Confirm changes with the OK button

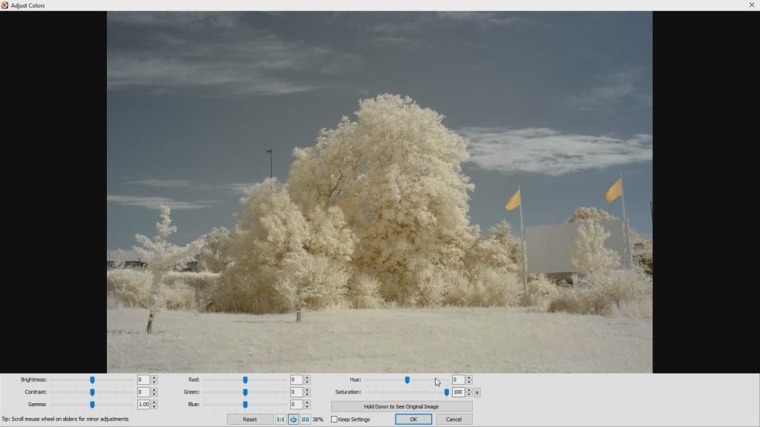(413, 420)
